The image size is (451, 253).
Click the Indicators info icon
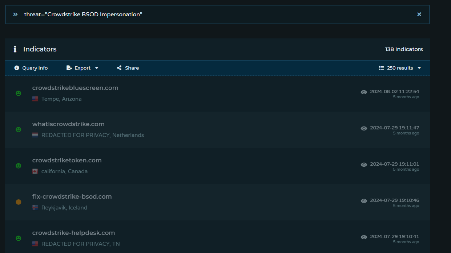tap(15, 49)
